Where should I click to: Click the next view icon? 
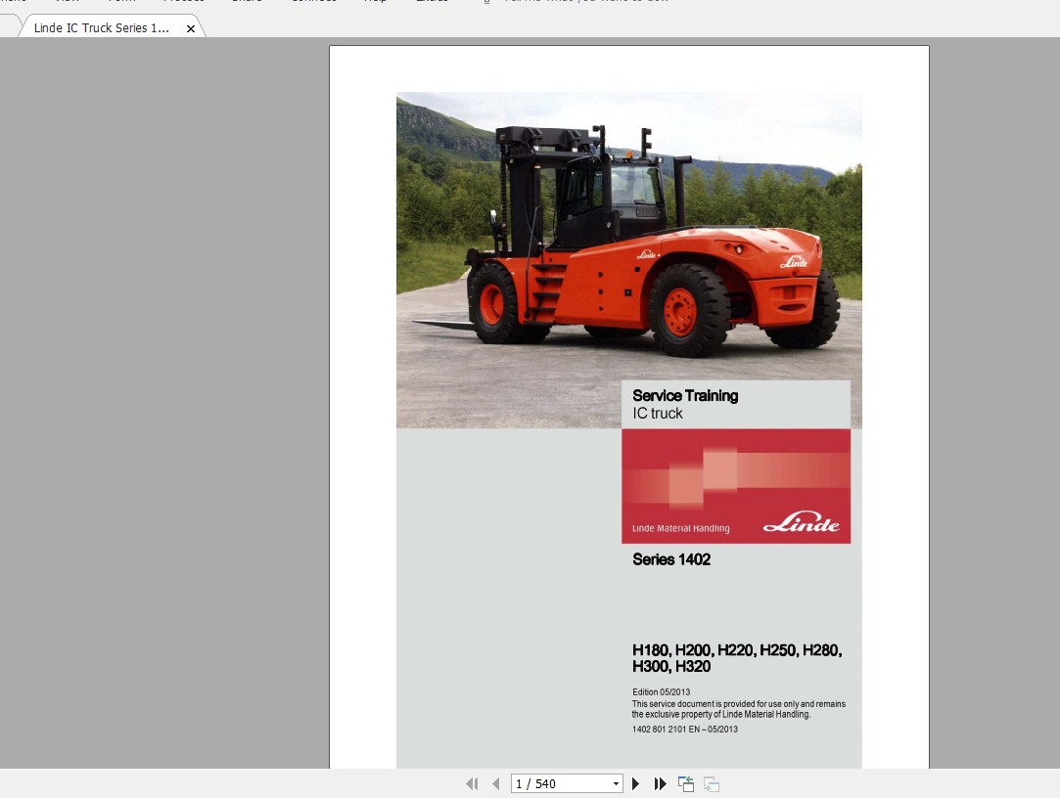[x=711, y=783]
